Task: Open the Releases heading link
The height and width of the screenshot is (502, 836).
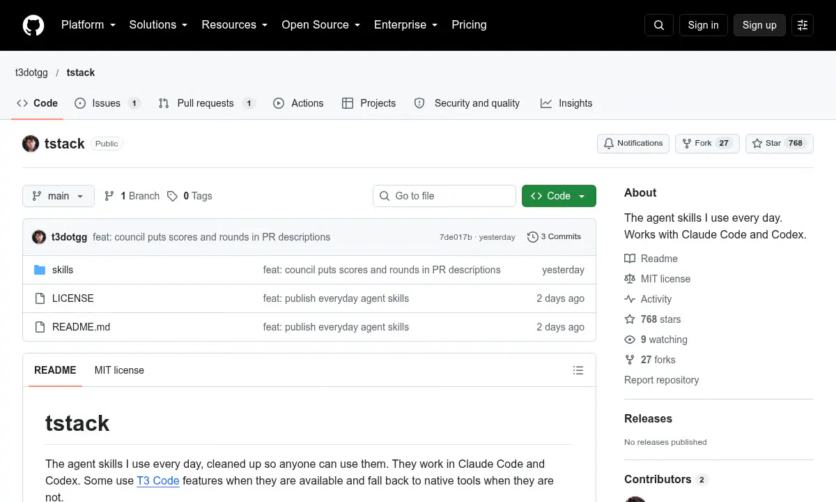Action: [x=648, y=419]
